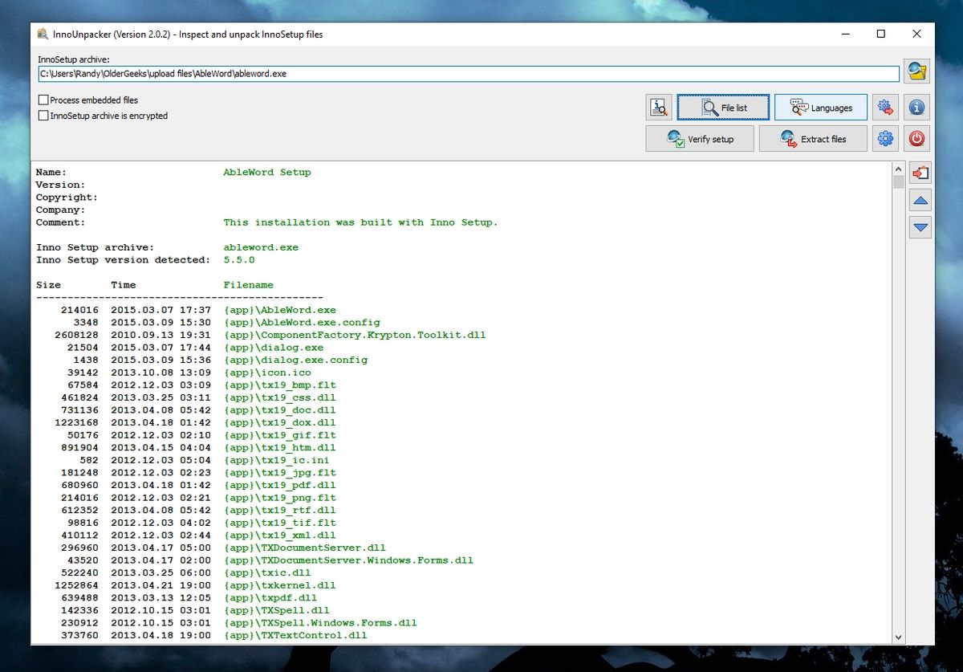
Task: Click the size value '1252864'
Action: tap(77, 585)
